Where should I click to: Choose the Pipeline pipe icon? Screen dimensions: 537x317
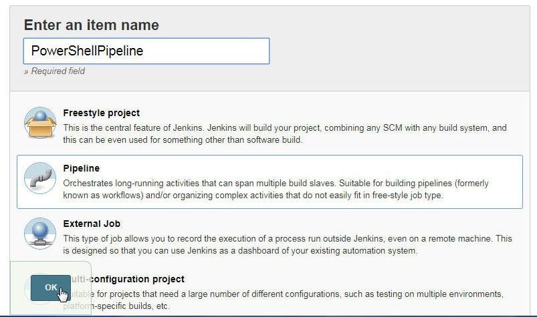pos(40,178)
